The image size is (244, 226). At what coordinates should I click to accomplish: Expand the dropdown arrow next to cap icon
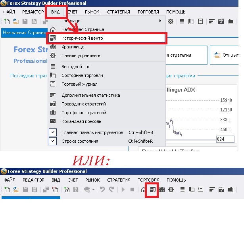[93, 190]
